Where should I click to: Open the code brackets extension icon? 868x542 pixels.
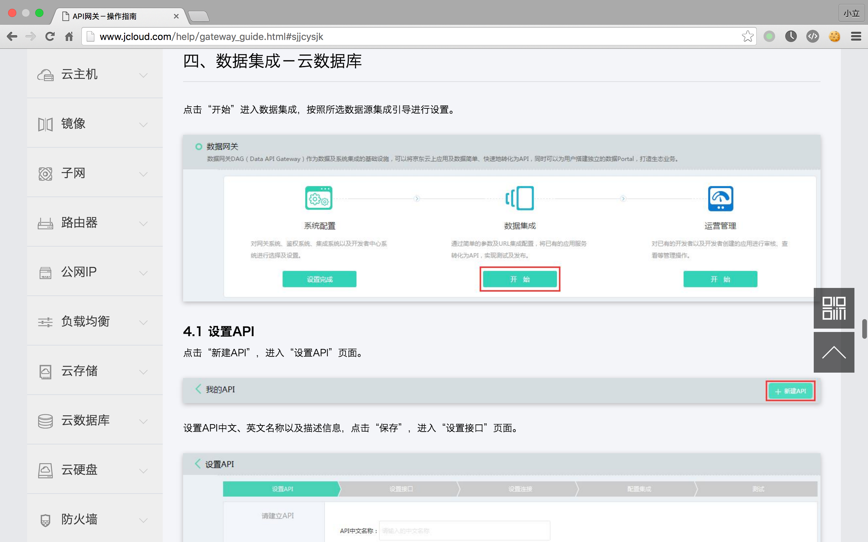point(813,36)
